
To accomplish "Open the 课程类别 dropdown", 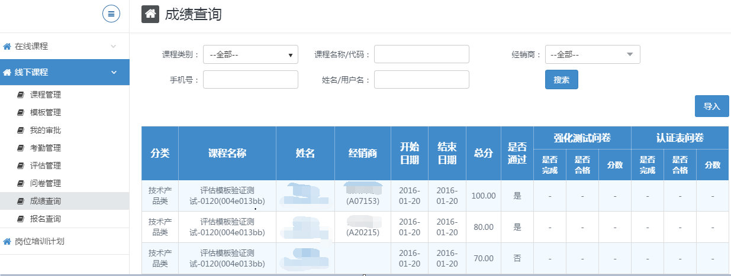I will coord(250,54).
